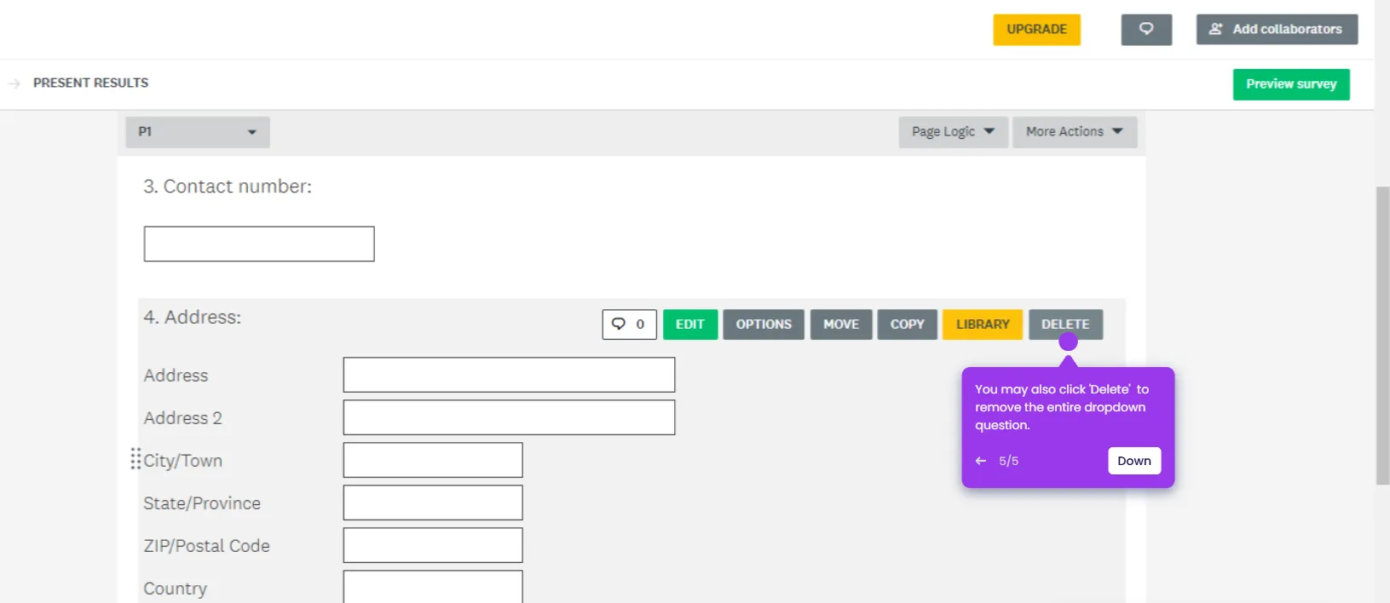This screenshot has height=603, width=1390.
Task: Click the arrow icon beside Present Results
Action: (x=14, y=83)
